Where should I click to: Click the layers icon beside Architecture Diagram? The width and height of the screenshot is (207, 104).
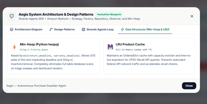pos(12,29)
